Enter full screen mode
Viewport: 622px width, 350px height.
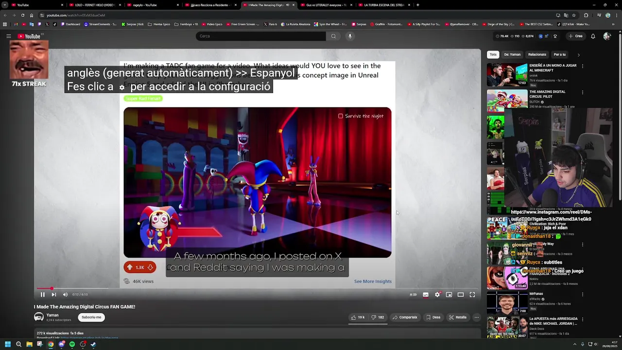[472, 295]
